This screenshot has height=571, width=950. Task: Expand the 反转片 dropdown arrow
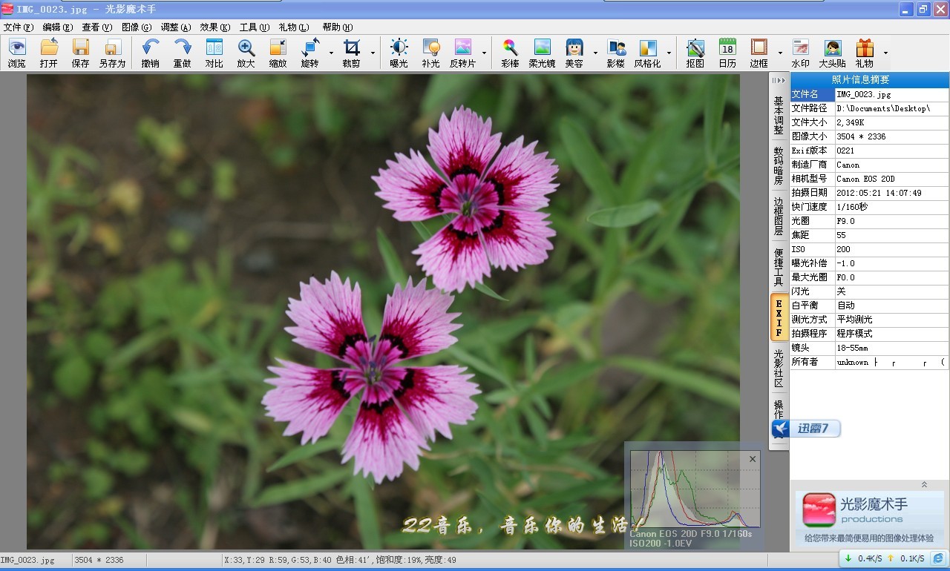[484, 53]
